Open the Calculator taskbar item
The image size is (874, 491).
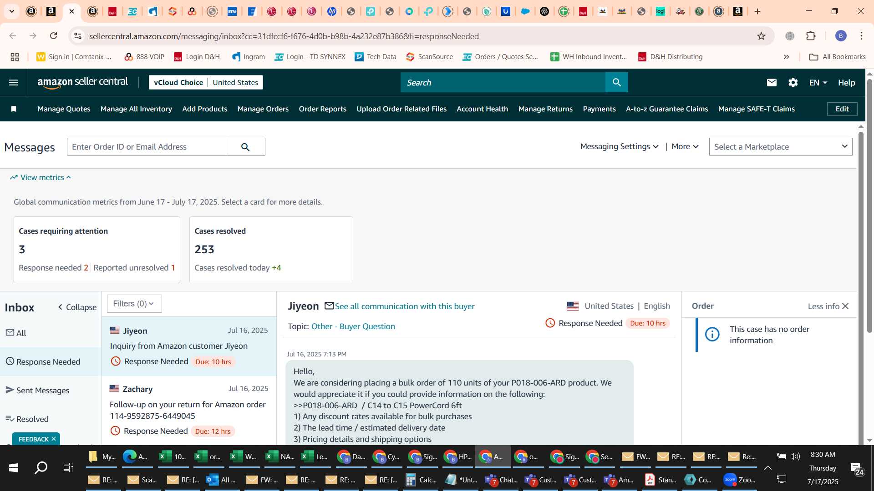click(x=422, y=480)
